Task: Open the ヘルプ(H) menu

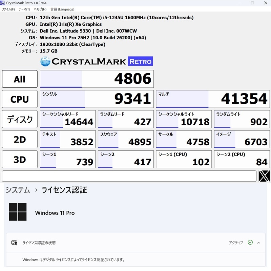Action: coord(40,9)
